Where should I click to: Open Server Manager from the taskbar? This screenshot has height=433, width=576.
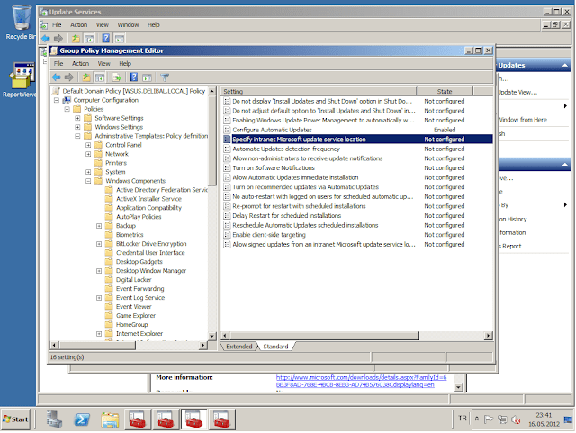(53, 419)
